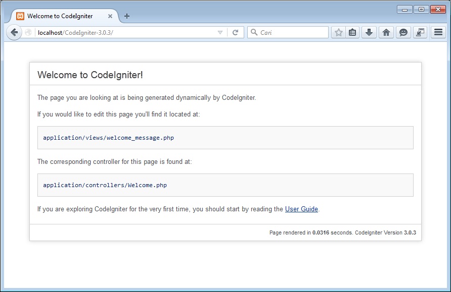This screenshot has width=451, height=292.
Task: Open the Firefox Hello smiley chat icon
Action: coord(403,32)
